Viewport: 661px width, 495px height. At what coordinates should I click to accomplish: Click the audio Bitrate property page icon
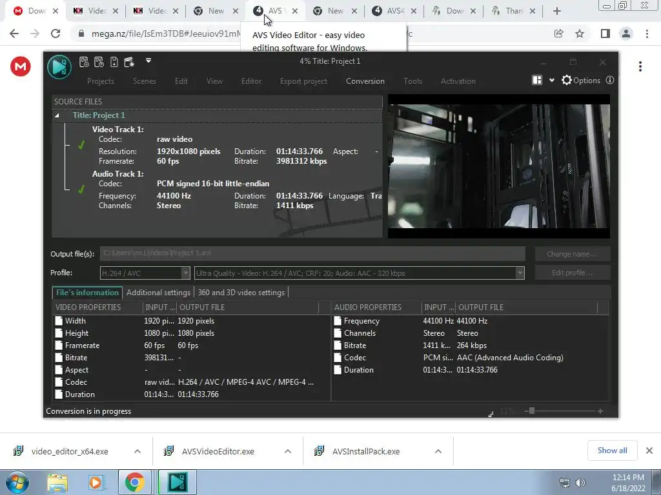click(x=337, y=345)
